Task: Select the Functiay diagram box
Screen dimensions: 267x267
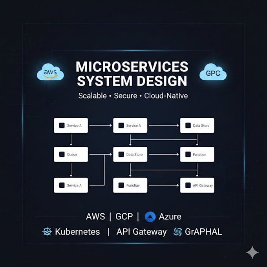Action: tap(130, 185)
